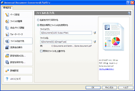Click the ページ設定 ruler icon
135x91 pixels.
[x=7, y=15]
